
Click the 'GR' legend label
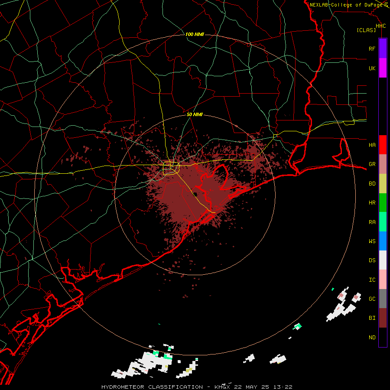click(372, 164)
